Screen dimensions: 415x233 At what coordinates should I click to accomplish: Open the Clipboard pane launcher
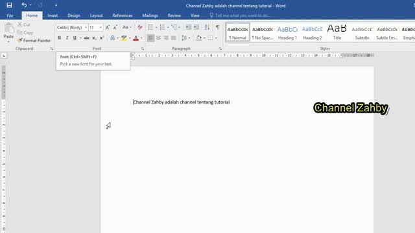click(51, 49)
